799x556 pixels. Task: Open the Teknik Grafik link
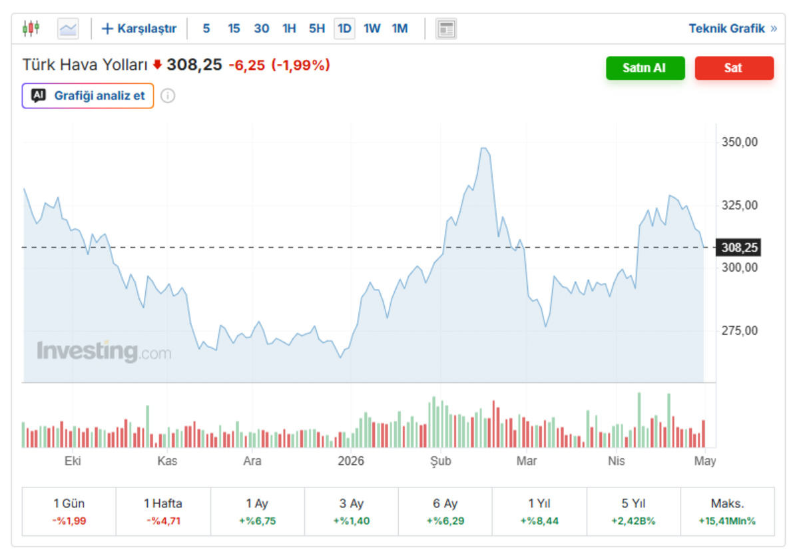727,29
